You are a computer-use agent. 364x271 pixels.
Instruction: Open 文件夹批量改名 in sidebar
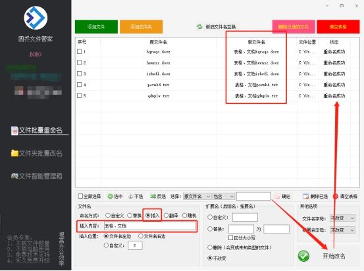click(x=37, y=153)
